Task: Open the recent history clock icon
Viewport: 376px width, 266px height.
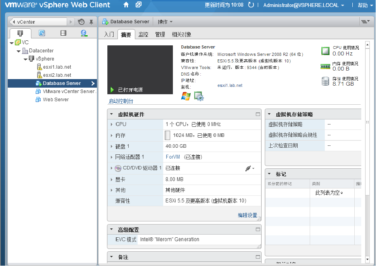Action: [x=81, y=22]
